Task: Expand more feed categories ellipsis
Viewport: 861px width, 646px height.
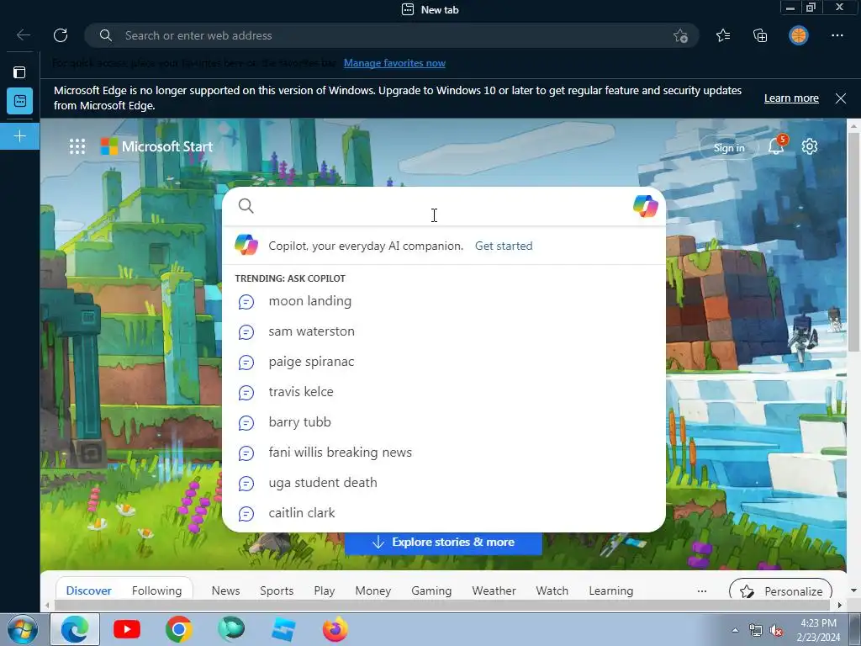Action: tap(702, 591)
